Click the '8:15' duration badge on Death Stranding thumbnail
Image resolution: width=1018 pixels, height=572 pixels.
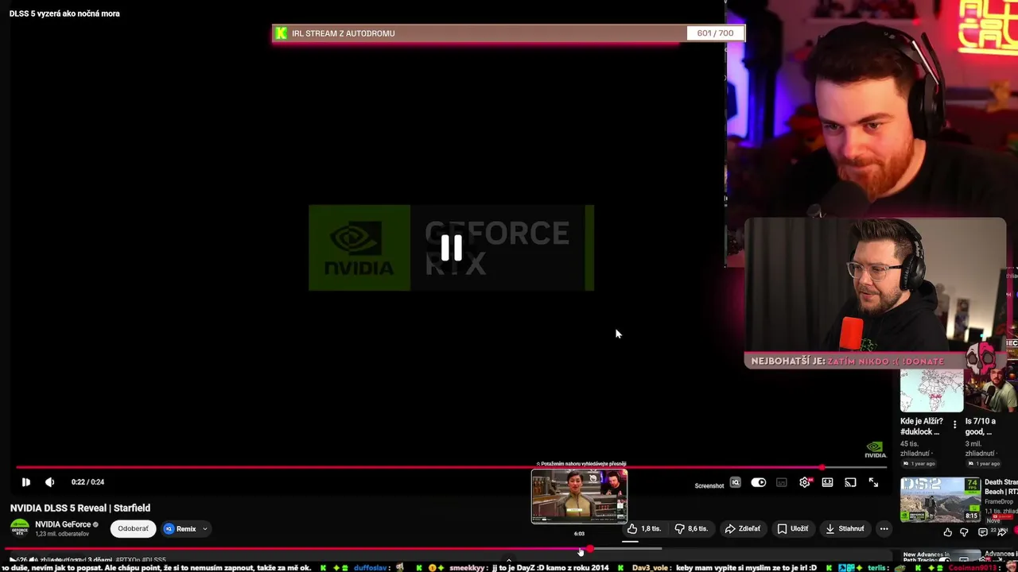pos(971,516)
